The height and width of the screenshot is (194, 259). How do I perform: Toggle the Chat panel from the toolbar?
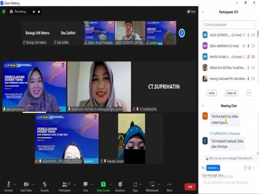85,185
